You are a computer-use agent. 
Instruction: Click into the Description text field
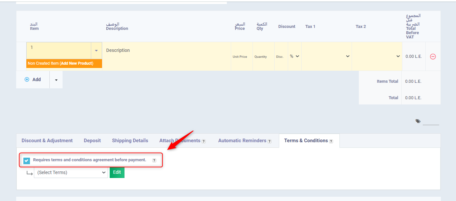(x=166, y=56)
